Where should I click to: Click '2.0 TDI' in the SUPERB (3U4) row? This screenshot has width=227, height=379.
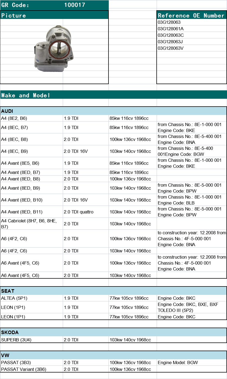[86, 340]
